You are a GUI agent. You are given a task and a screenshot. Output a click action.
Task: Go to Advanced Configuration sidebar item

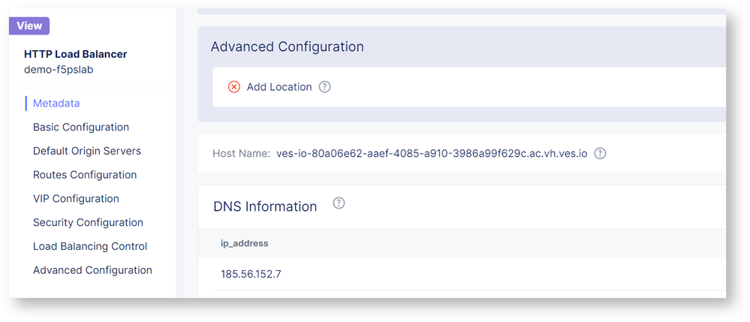pos(92,270)
